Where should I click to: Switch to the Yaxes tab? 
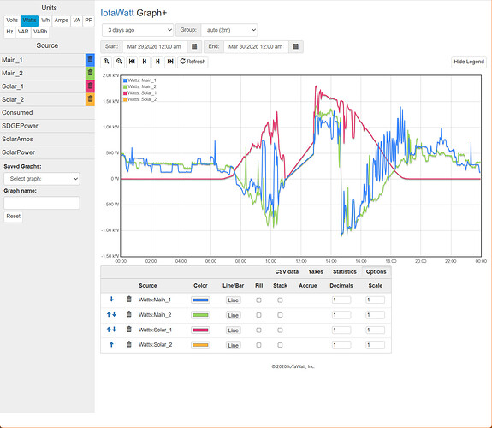tap(316, 271)
